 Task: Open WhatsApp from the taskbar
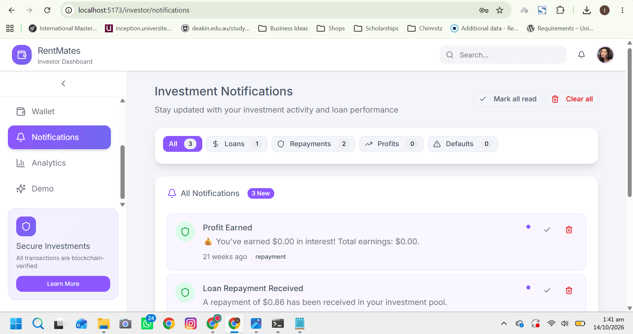pos(147,324)
